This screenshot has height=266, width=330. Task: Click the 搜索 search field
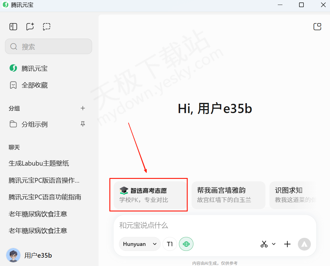[49, 47]
